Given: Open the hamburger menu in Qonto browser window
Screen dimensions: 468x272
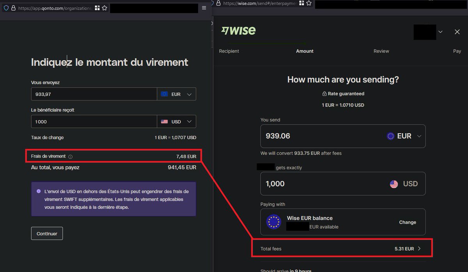Looking at the screenshot, I should point(204,8).
